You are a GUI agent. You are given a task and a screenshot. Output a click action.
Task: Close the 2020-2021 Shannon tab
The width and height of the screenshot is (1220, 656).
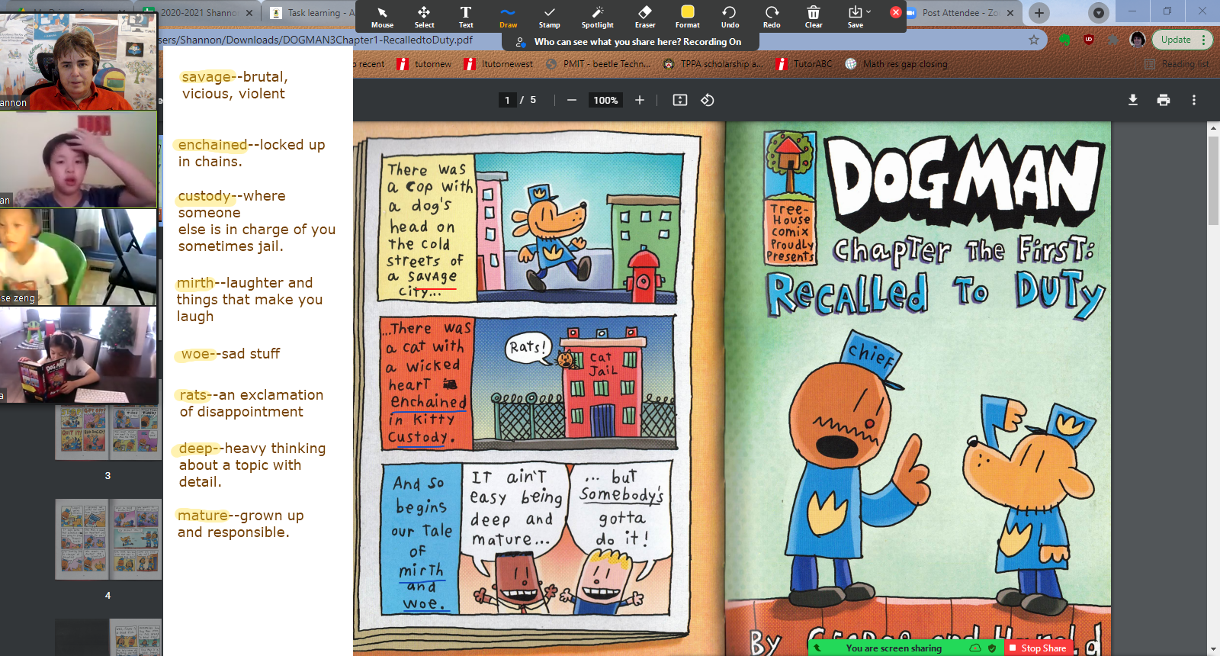click(249, 13)
